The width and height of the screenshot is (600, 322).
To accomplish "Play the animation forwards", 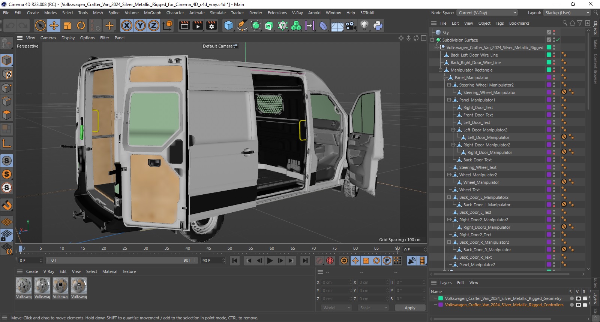I will pos(270,261).
